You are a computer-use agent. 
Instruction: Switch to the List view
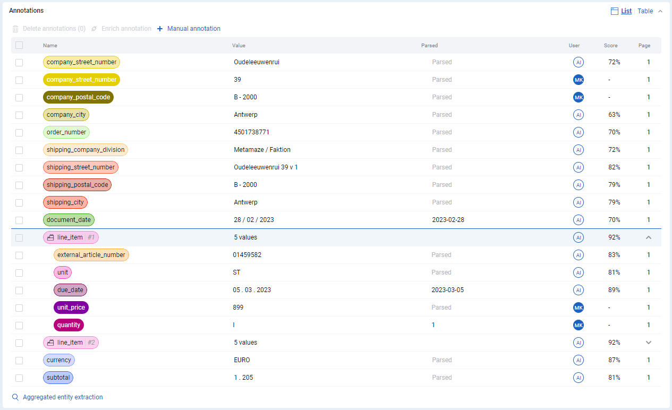626,11
